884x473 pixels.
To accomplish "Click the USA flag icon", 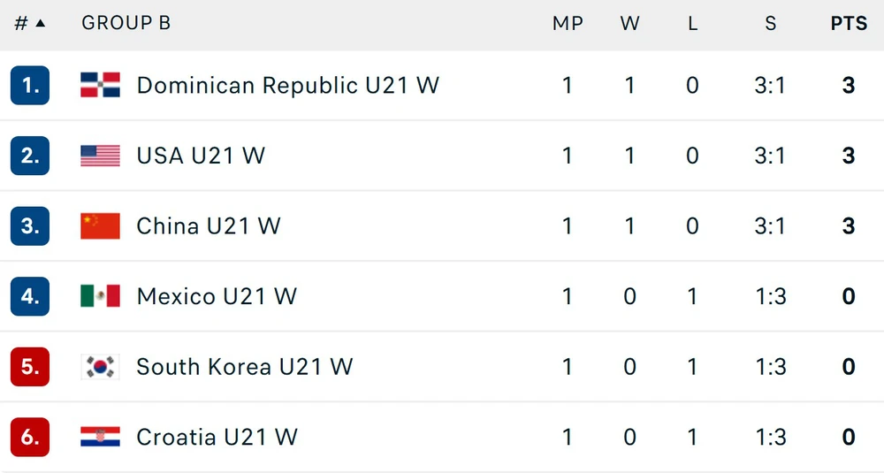I will [x=101, y=156].
